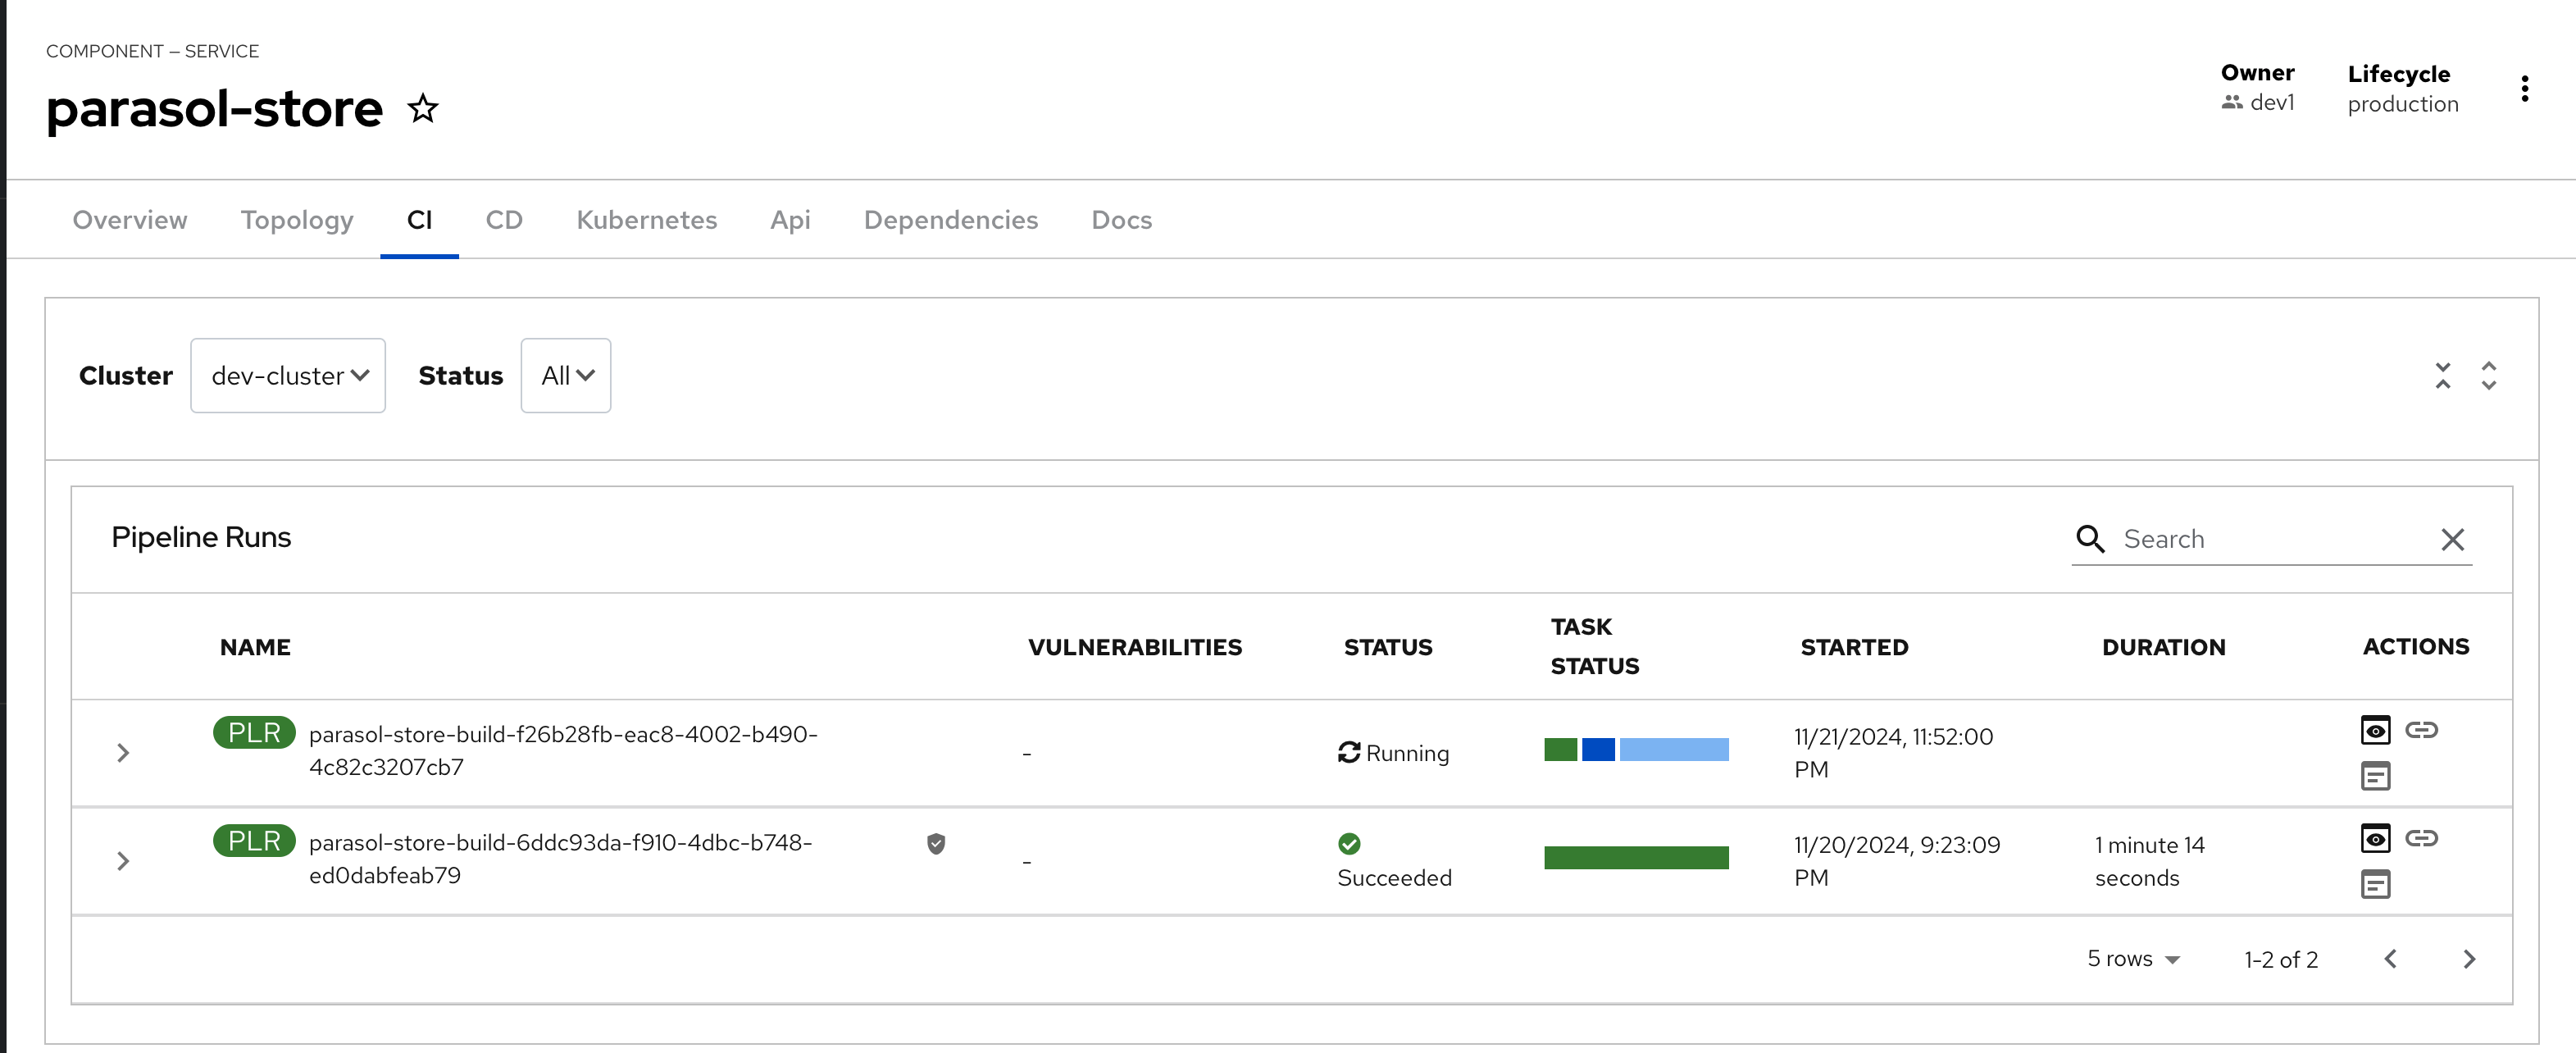Expand the first pipeline run row
Viewport: 2576px width, 1053px height.
click(x=123, y=752)
